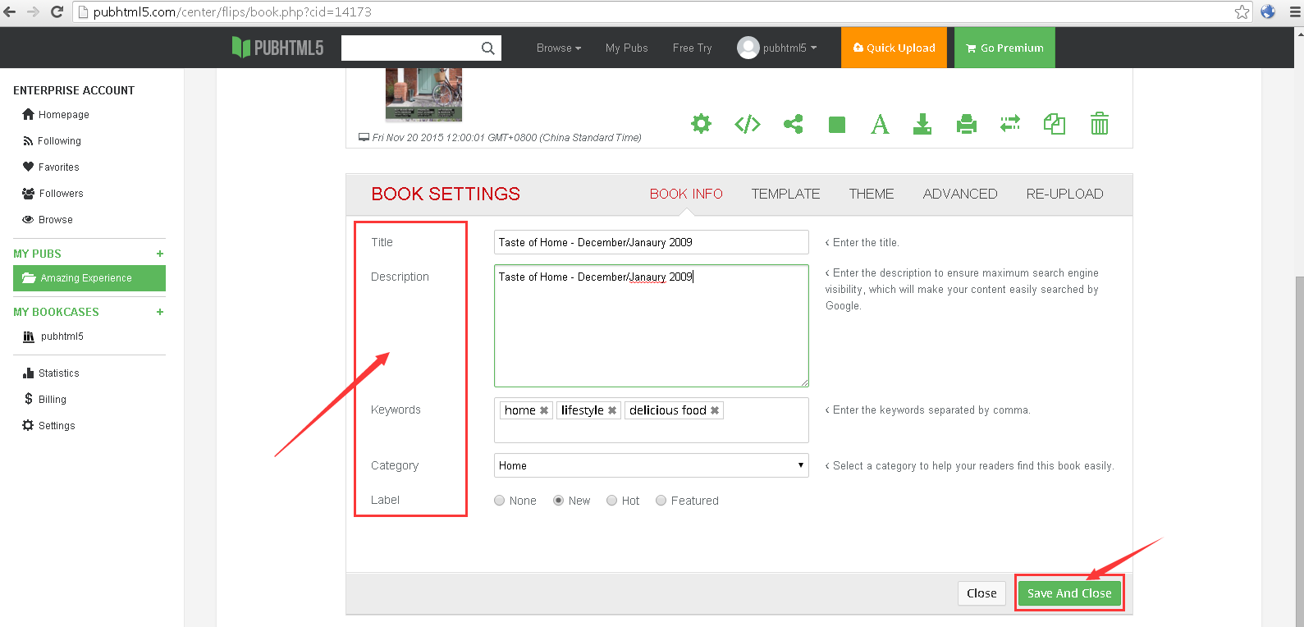The height and width of the screenshot is (627, 1304).
Task: Click the green square icon
Action: point(837,125)
